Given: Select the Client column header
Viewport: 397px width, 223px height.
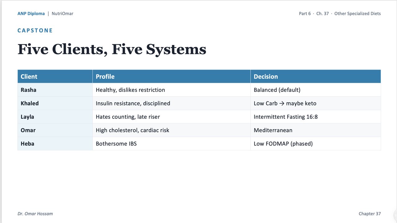Looking at the screenshot, I should (x=55, y=76).
